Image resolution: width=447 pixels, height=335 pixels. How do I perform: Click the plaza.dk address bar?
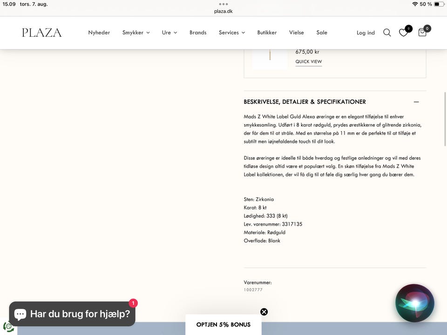223,11
